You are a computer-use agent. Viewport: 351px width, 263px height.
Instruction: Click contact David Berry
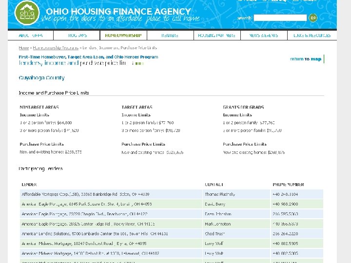(x=215, y=204)
